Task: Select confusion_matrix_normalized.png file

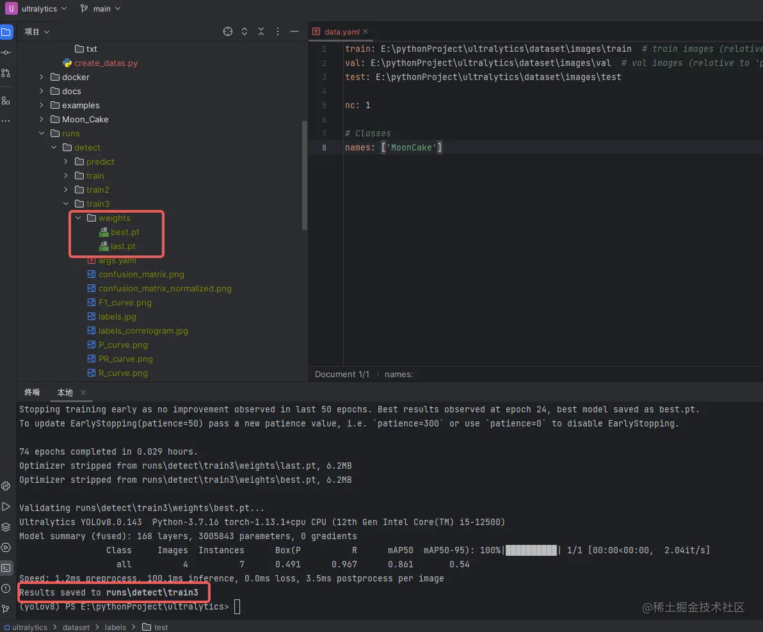Action: tap(165, 289)
